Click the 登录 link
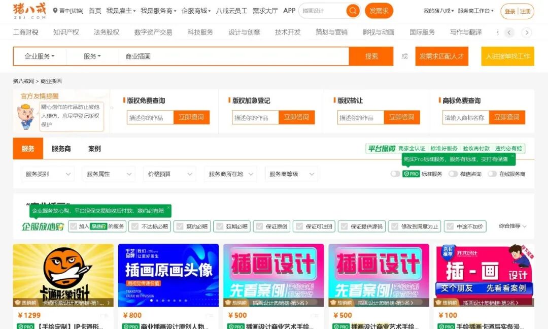This screenshot has height=329, width=548. (510, 11)
